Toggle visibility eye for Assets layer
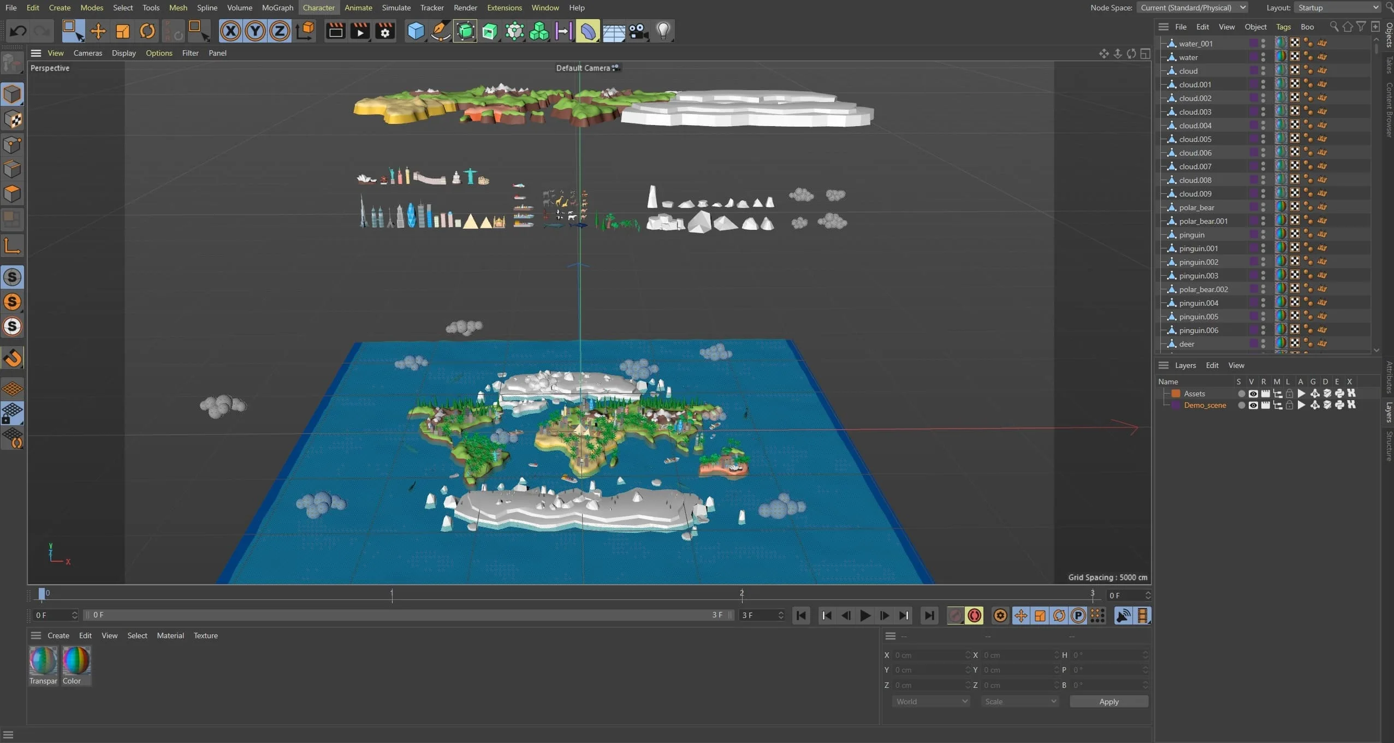The height and width of the screenshot is (743, 1394). [1253, 394]
